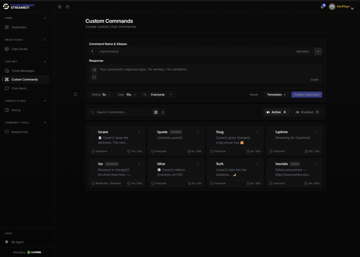Reset the command form
360x257 pixels.
pyautogui.click(x=254, y=95)
